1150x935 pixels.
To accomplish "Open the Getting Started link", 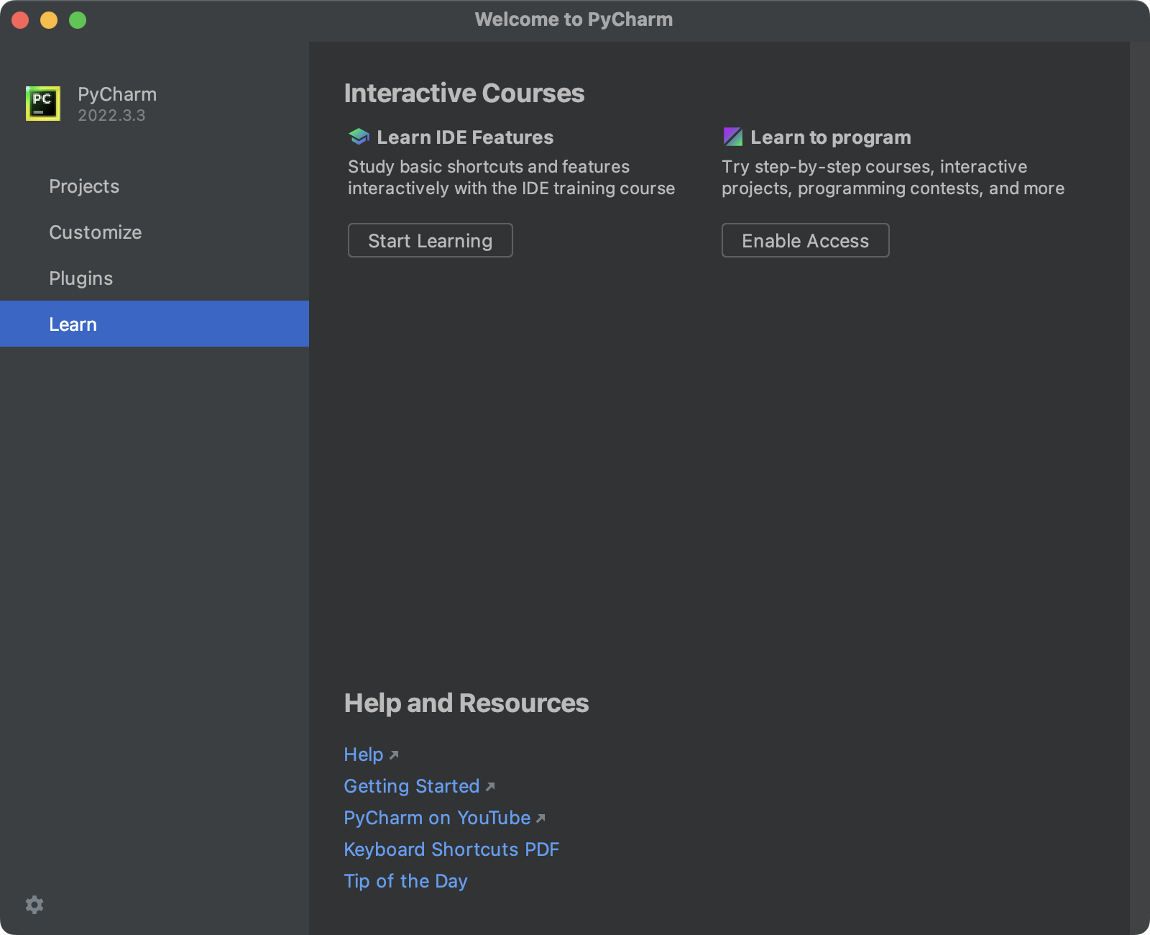I will [412, 786].
